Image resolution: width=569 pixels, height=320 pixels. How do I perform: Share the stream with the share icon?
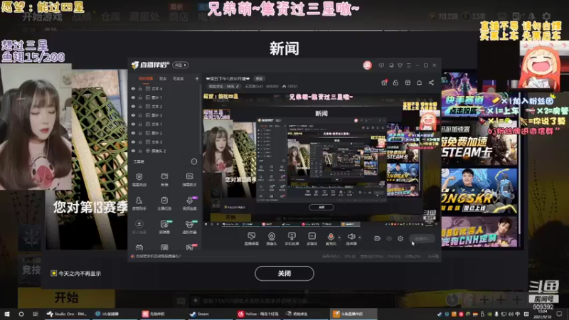click(x=431, y=82)
